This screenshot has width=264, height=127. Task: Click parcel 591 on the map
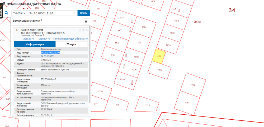click(117, 105)
